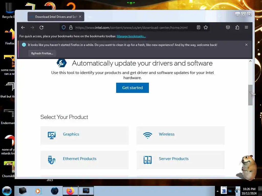Open the Enderman desktop icon
262x196 pixels.
[8, 117]
